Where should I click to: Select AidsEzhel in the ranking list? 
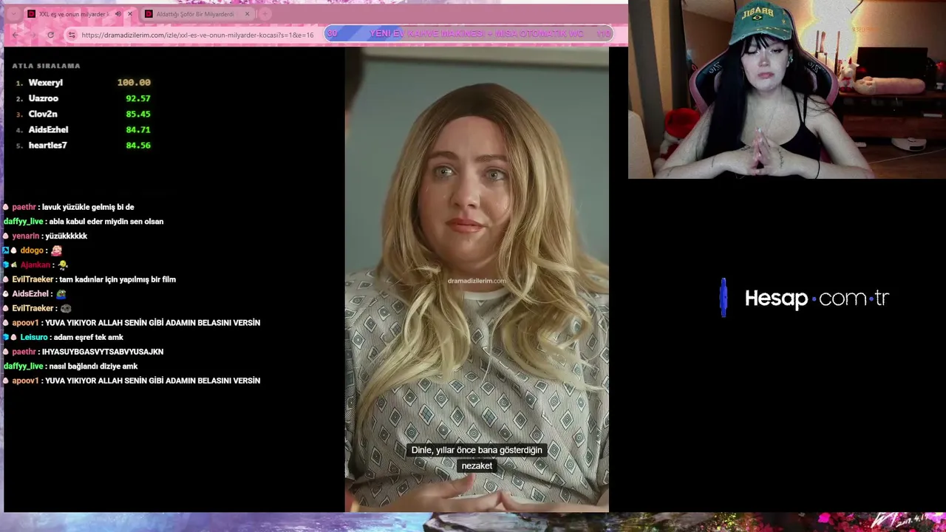[48, 129]
